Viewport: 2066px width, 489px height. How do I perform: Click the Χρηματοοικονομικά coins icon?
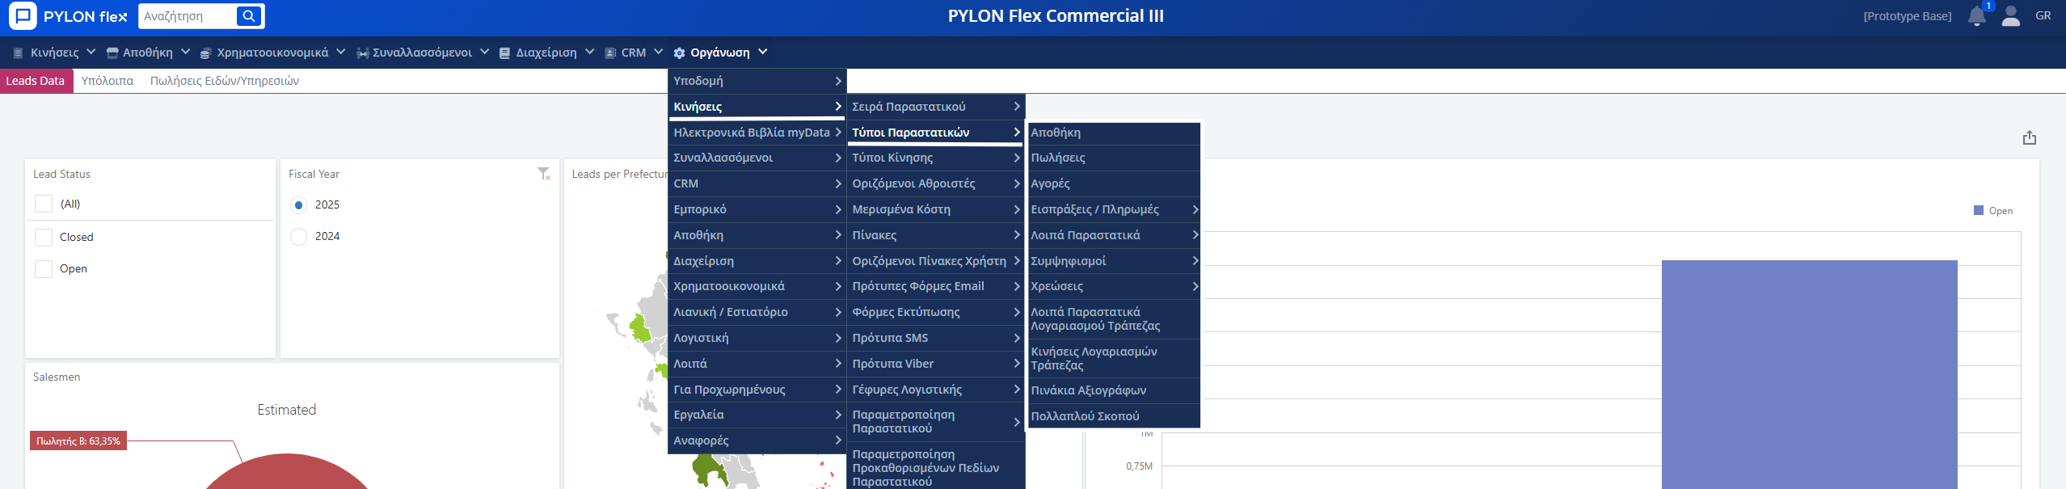coord(206,53)
